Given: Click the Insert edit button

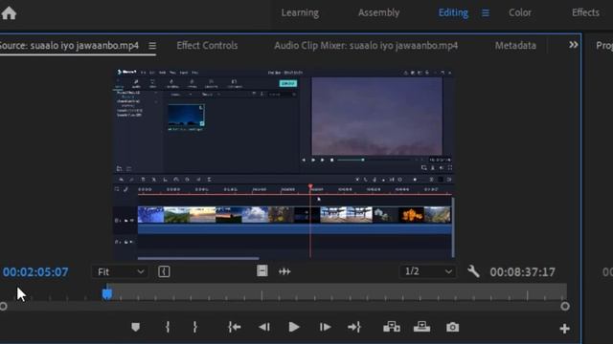Looking at the screenshot, I should 392,327.
